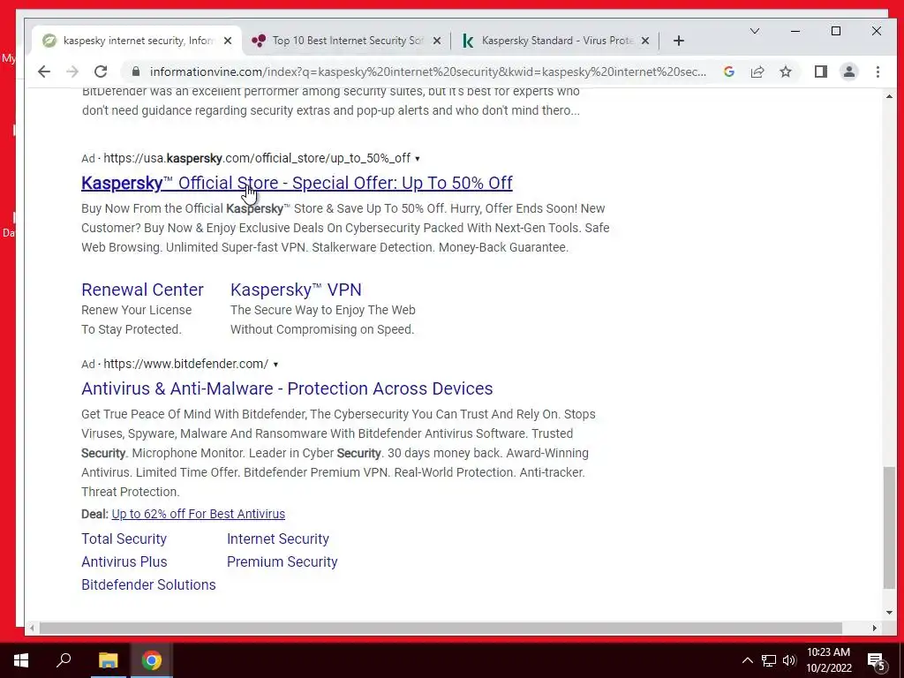Image resolution: width=904 pixels, height=678 pixels.
Task: Open the tab search chevron
Action: [754, 31]
